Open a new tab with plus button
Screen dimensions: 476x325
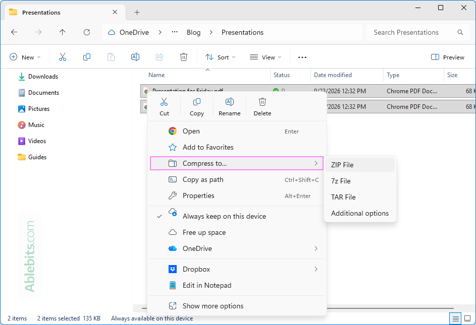click(137, 13)
